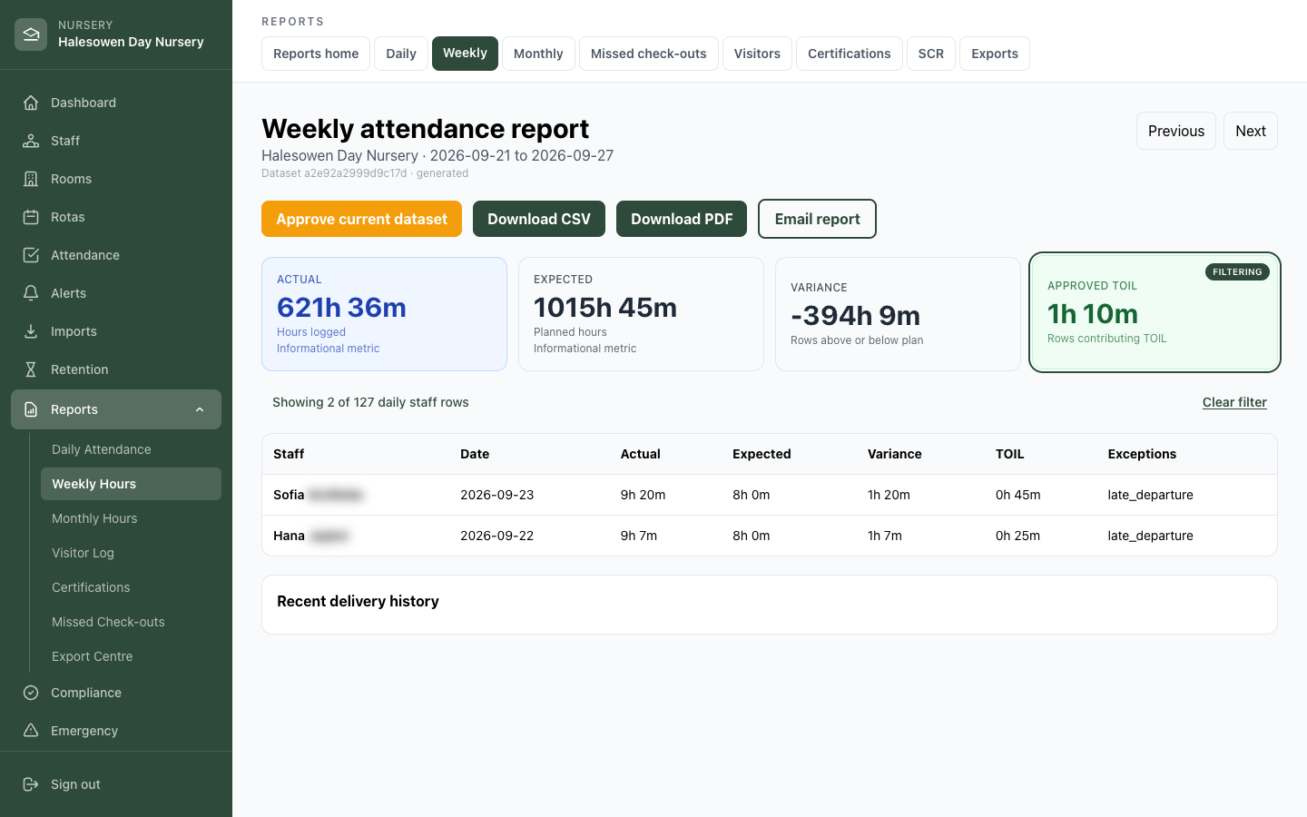This screenshot has width=1307, height=817.
Task: Download the report as CSV
Action: (539, 219)
